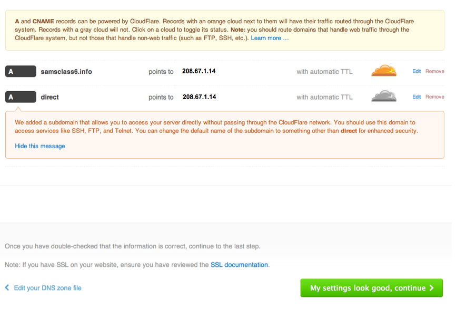This screenshot has width=456, height=309.
Task: Edit the samsclass6.info record
Action: 417,71
